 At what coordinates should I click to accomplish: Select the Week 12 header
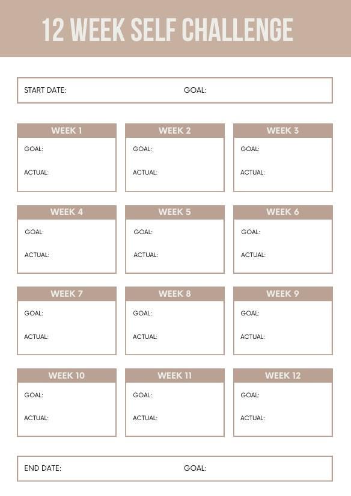282,376
